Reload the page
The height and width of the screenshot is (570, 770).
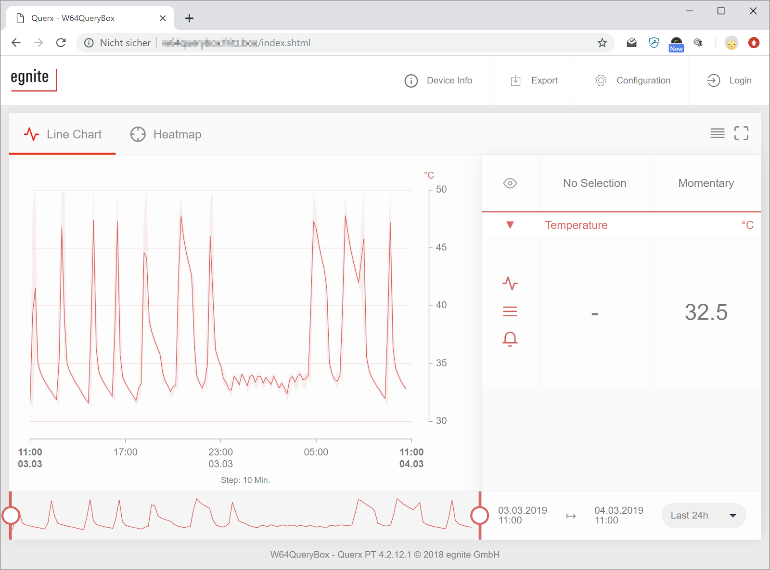point(61,43)
